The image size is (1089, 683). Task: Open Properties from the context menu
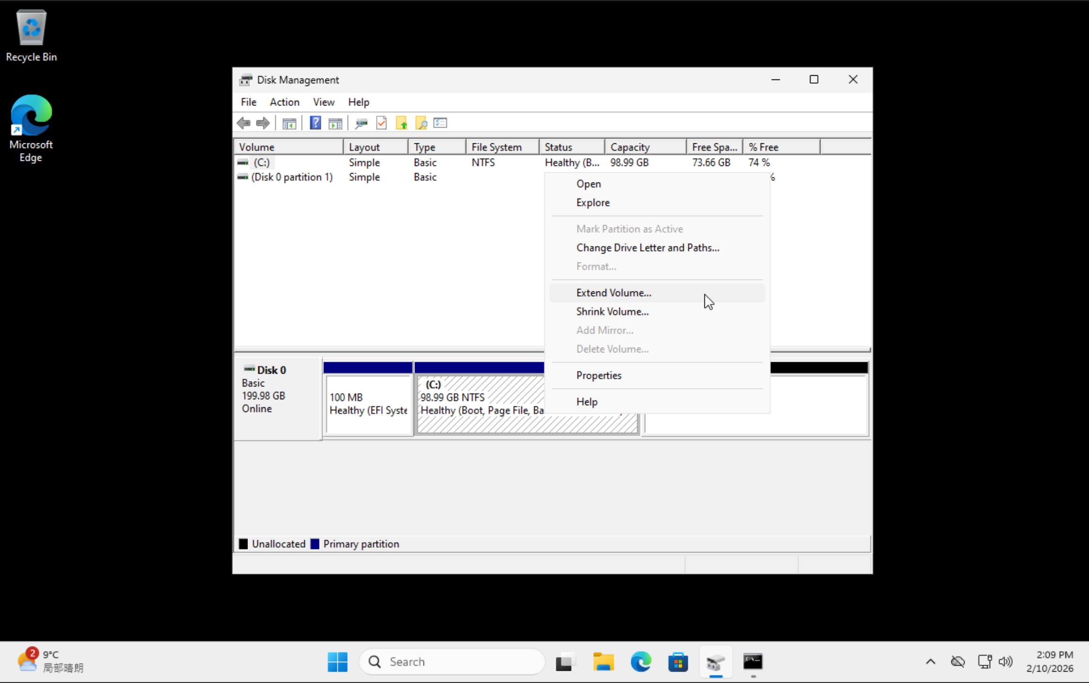pyautogui.click(x=598, y=376)
